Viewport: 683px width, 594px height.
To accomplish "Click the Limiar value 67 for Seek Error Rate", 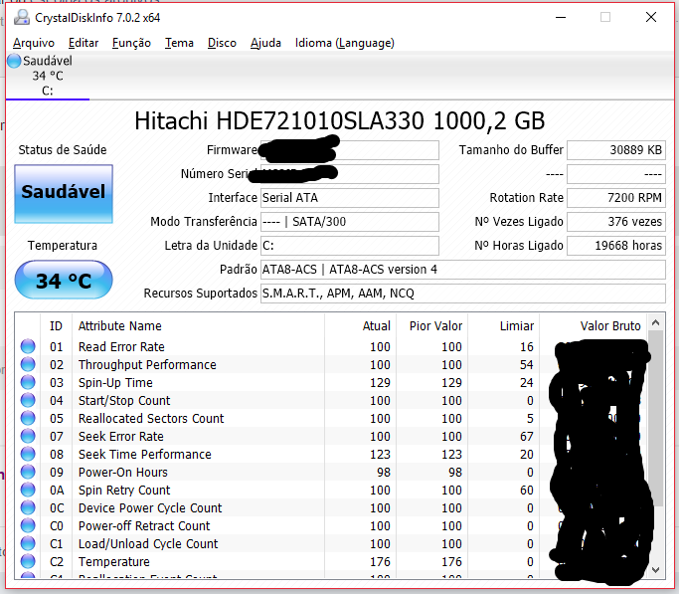I will click(x=527, y=436).
